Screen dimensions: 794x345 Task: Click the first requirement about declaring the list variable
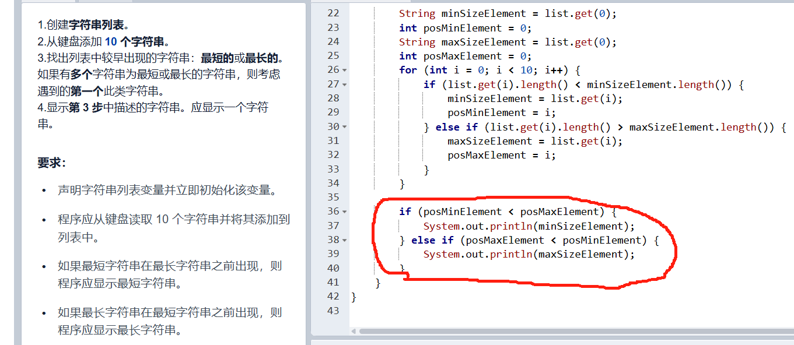pos(165,191)
